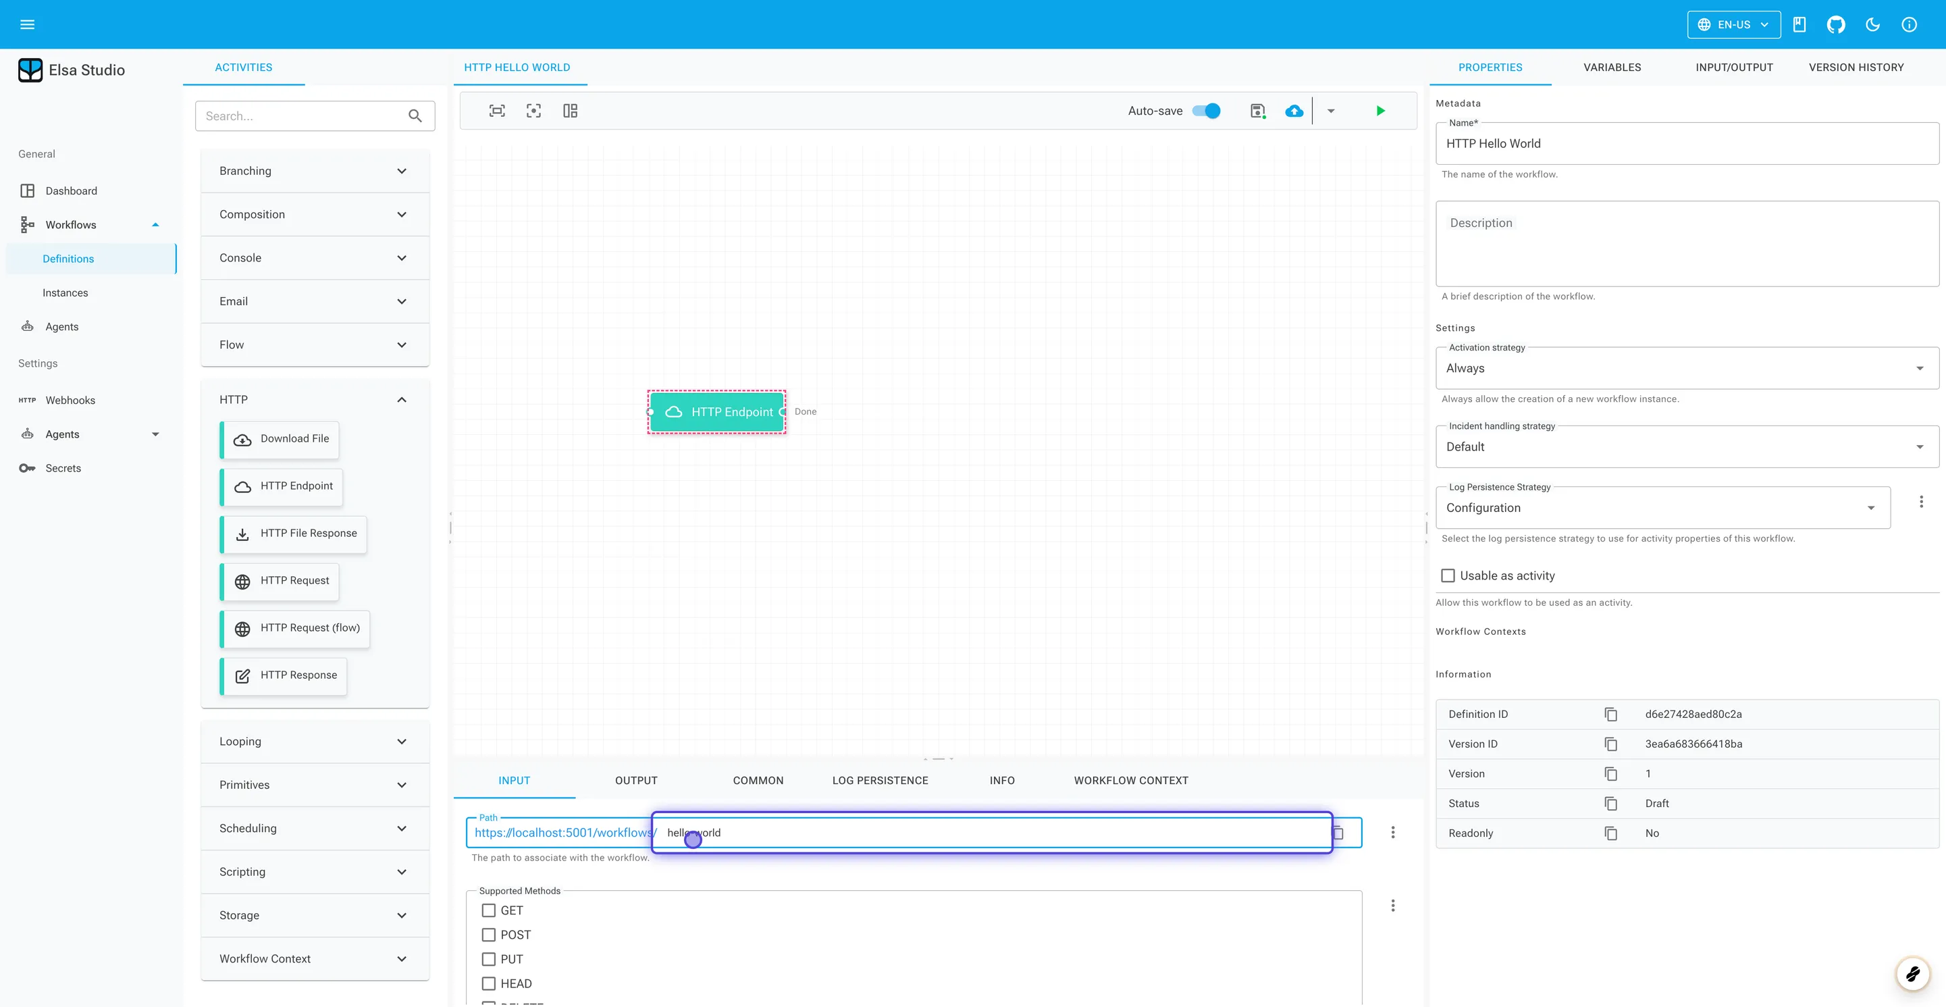Viewport: 1946px width, 1007px height.
Task: Open the Activation strategy dropdown
Action: [x=1687, y=368]
